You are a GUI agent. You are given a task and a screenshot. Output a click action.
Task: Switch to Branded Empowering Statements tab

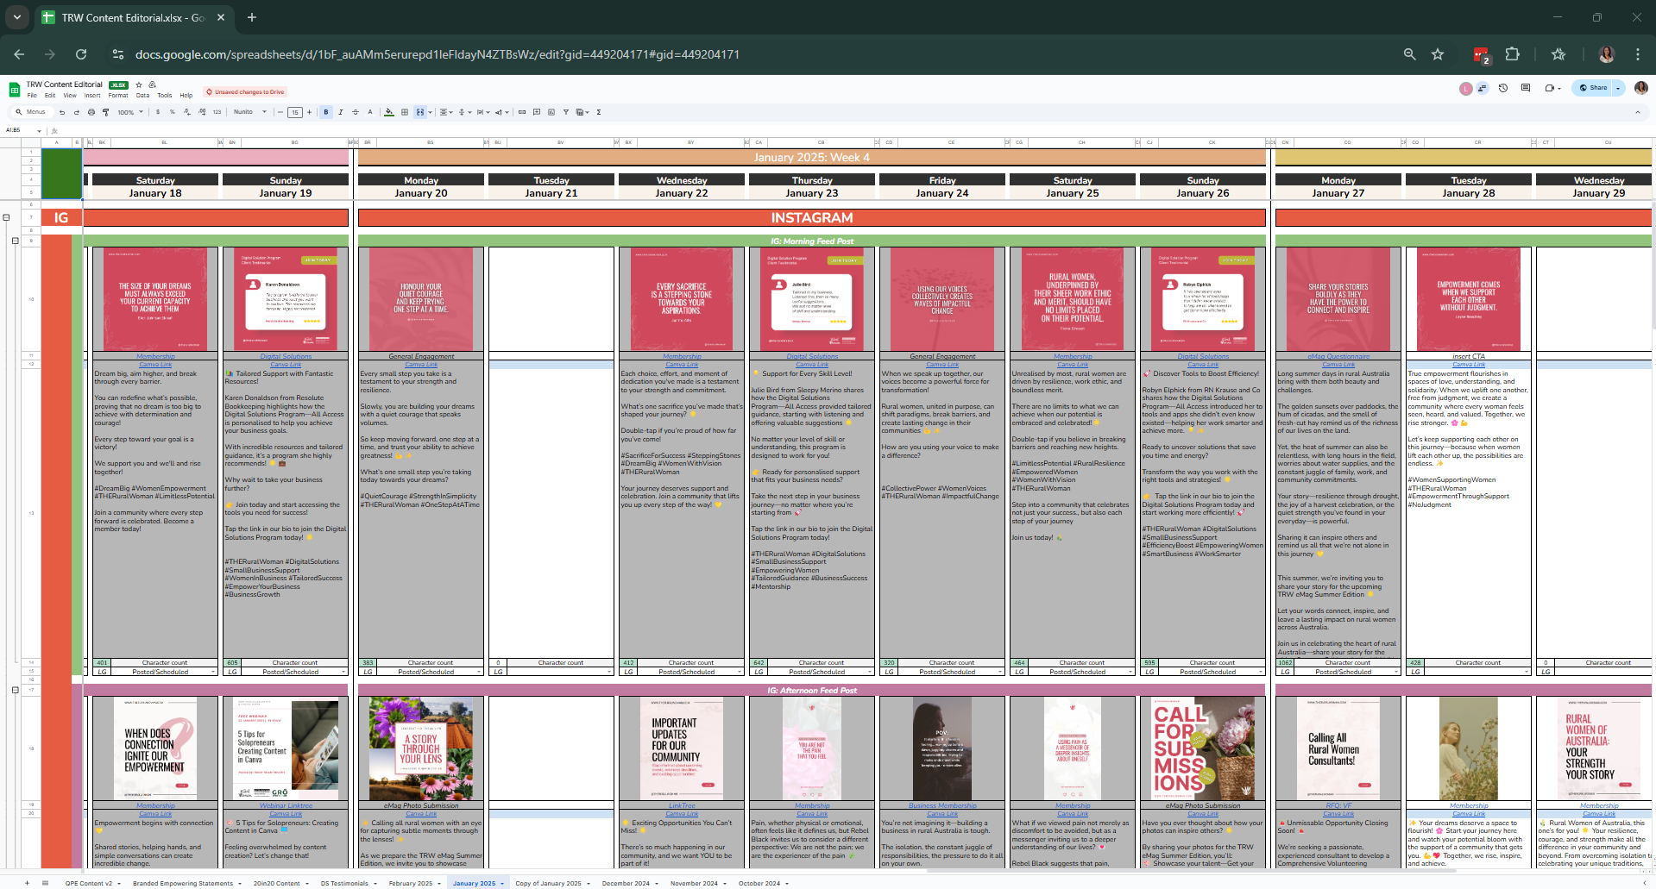pyautogui.click(x=186, y=883)
